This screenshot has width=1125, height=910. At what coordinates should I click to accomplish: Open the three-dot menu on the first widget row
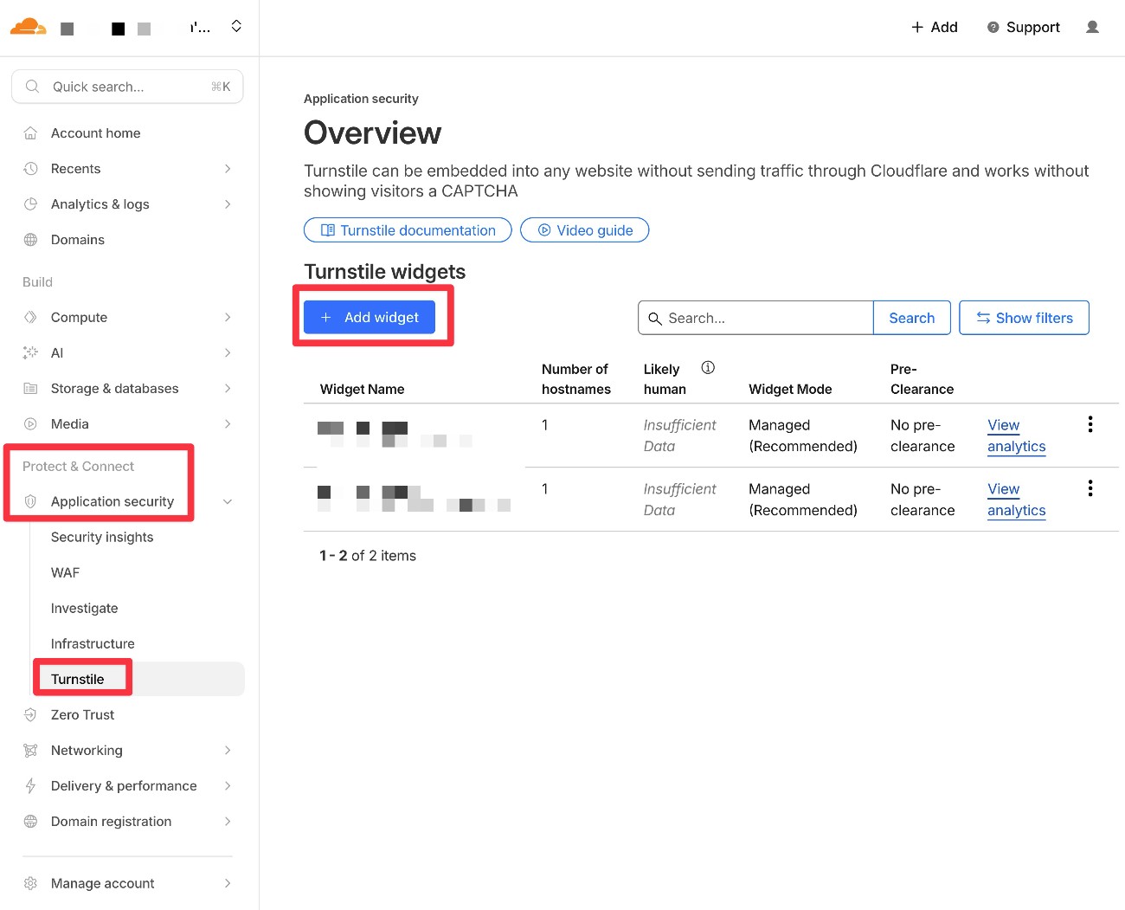[x=1090, y=424]
